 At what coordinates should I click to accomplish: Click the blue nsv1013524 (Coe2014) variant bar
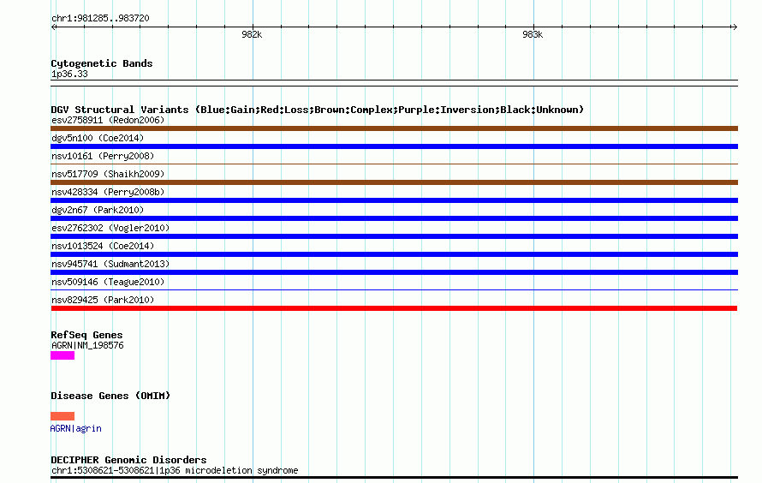394,254
